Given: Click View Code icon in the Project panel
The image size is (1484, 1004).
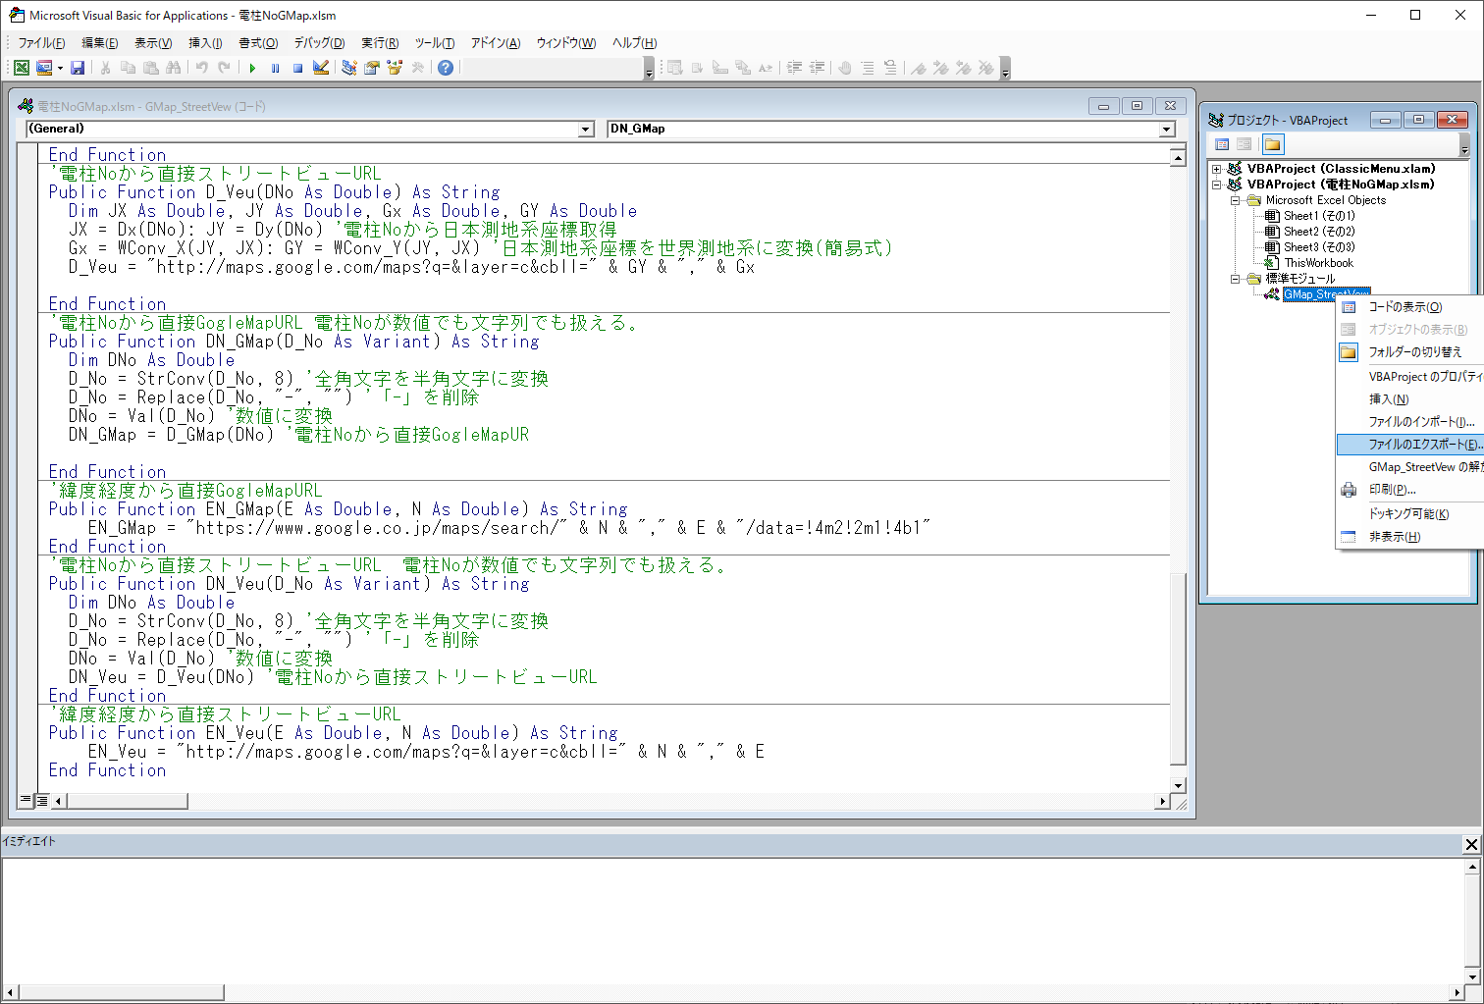Looking at the screenshot, I should (x=1222, y=144).
